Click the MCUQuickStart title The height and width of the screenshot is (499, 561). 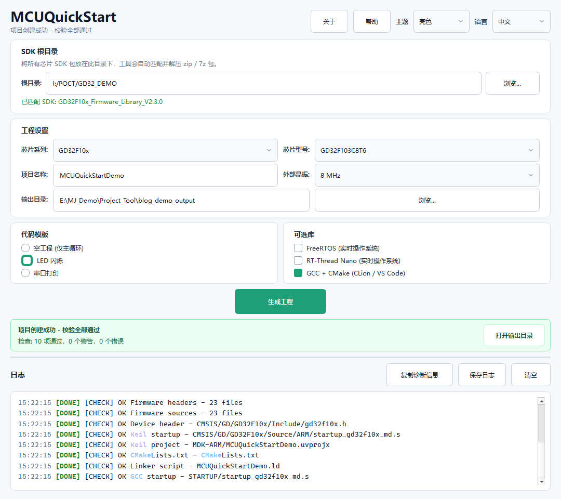[x=63, y=17]
